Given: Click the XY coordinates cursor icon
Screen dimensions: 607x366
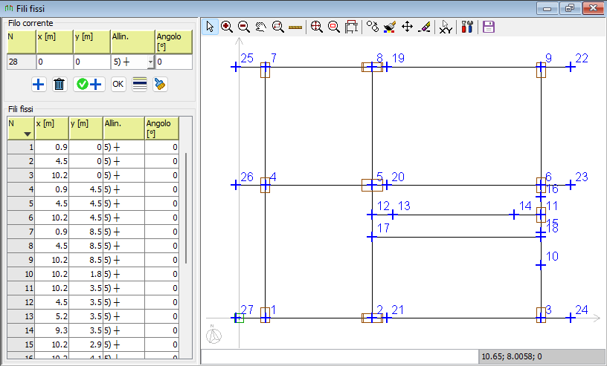Looking at the screenshot, I should pyautogui.click(x=446, y=27).
